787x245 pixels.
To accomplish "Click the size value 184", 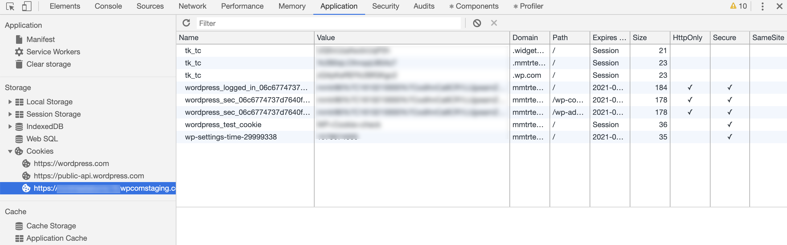I will pyautogui.click(x=661, y=88).
